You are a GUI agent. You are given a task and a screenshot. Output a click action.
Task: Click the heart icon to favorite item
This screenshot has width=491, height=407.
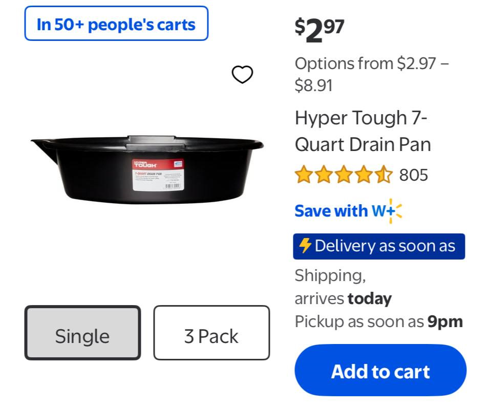click(x=242, y=75)
